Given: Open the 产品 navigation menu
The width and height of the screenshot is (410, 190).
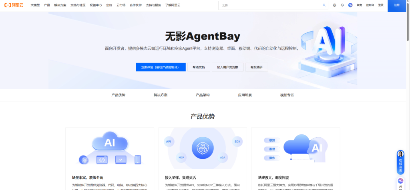Looking at the screenshot, I should [x=47, y=5].
